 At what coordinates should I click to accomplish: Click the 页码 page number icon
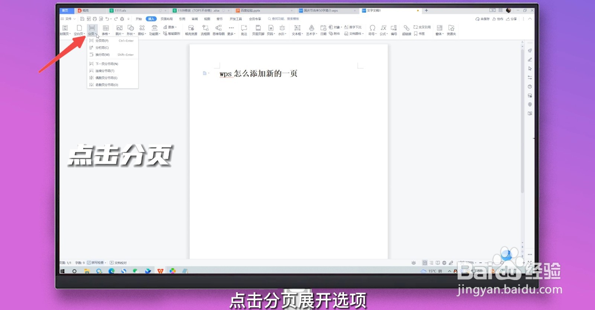[271, 28]
